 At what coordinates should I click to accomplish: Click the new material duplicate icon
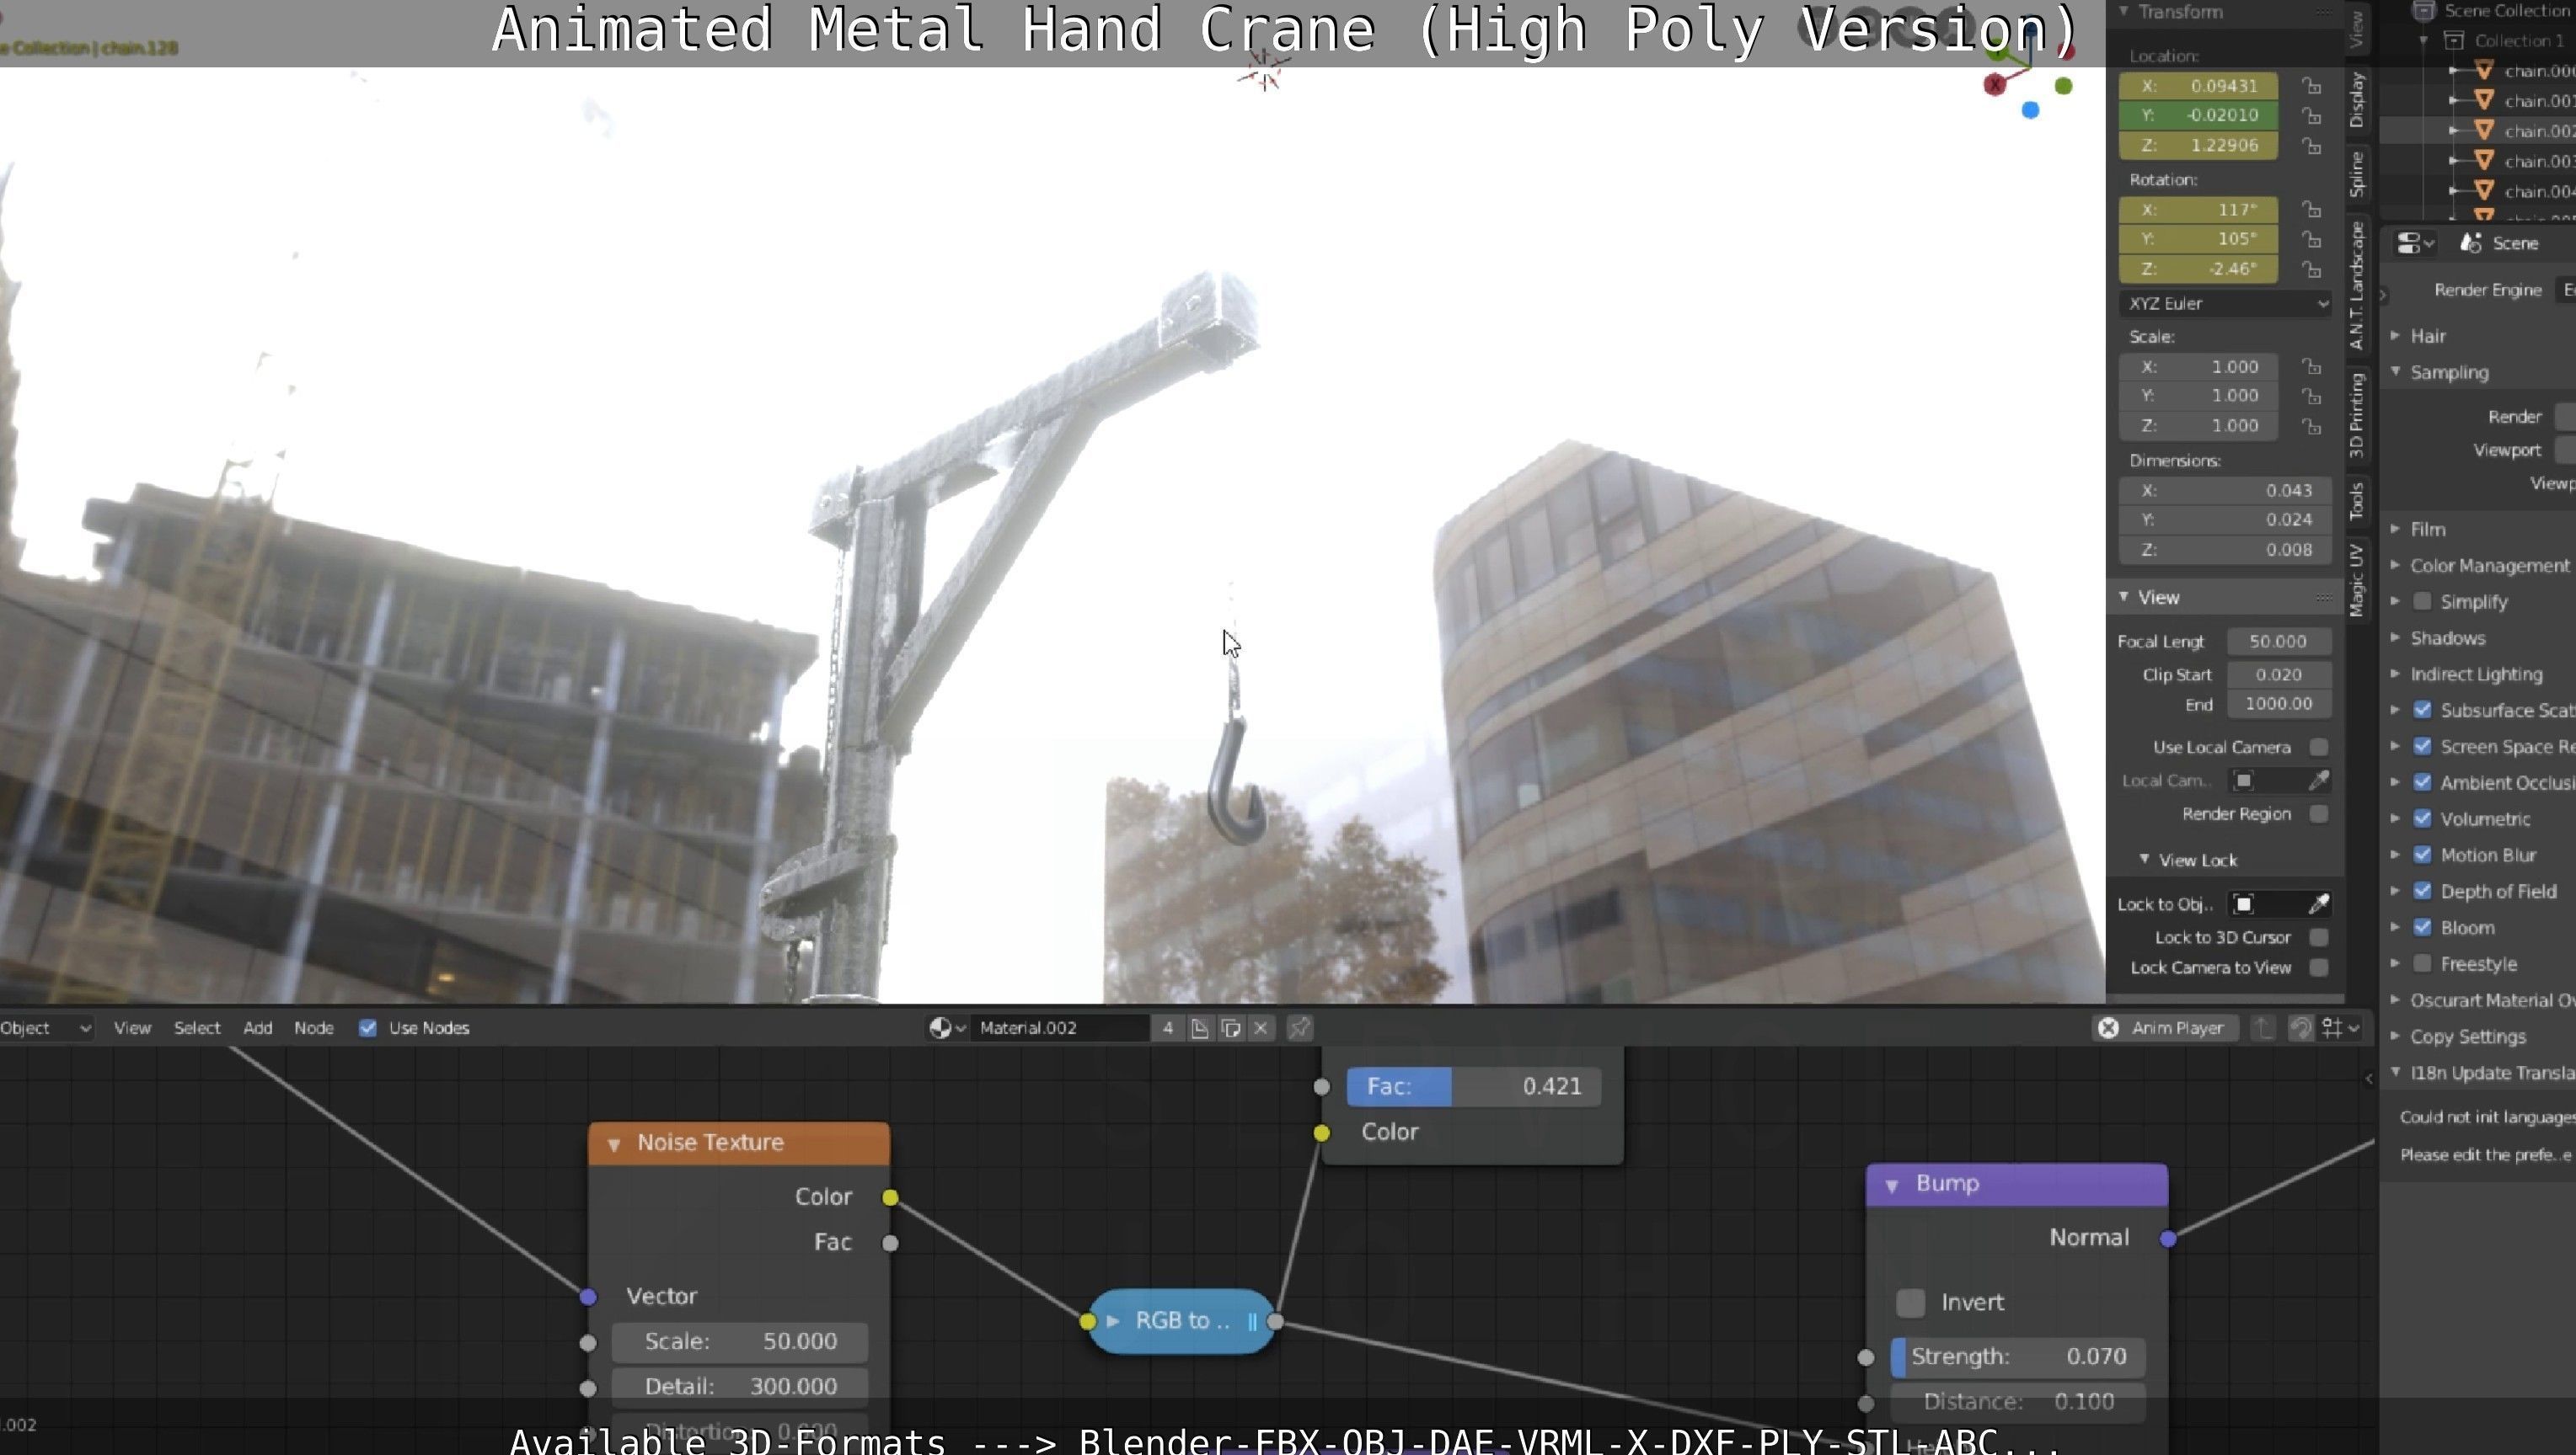(1231, 1027)
